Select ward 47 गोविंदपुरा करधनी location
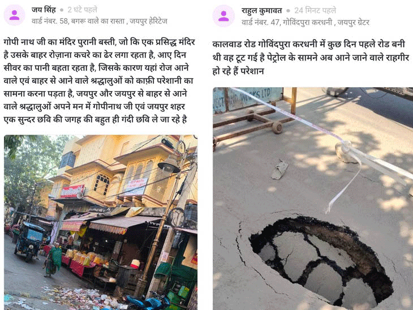 [306, 22]
